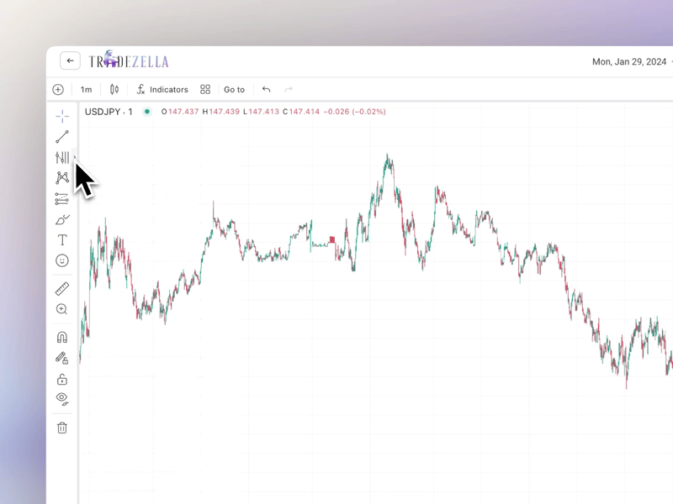Pick the Text annotation tool

tap(62, 240)
